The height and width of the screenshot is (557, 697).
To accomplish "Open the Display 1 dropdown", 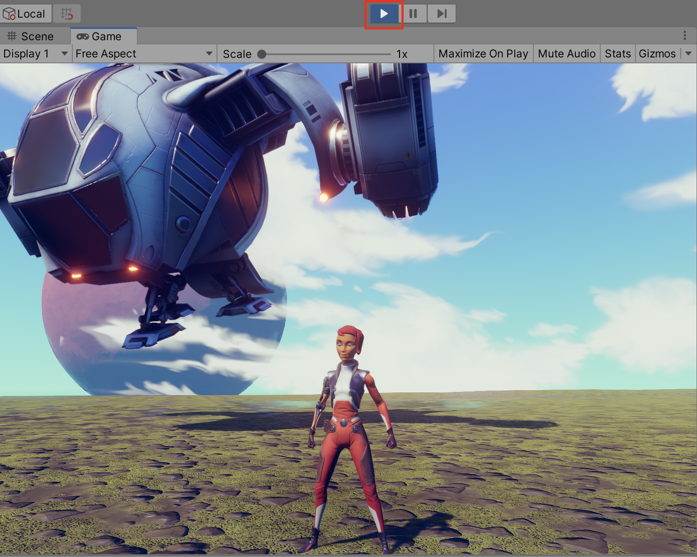I will (35, 53).
